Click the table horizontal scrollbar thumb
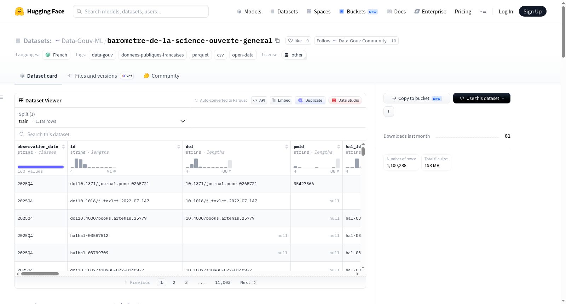 (x=40, y=274)
